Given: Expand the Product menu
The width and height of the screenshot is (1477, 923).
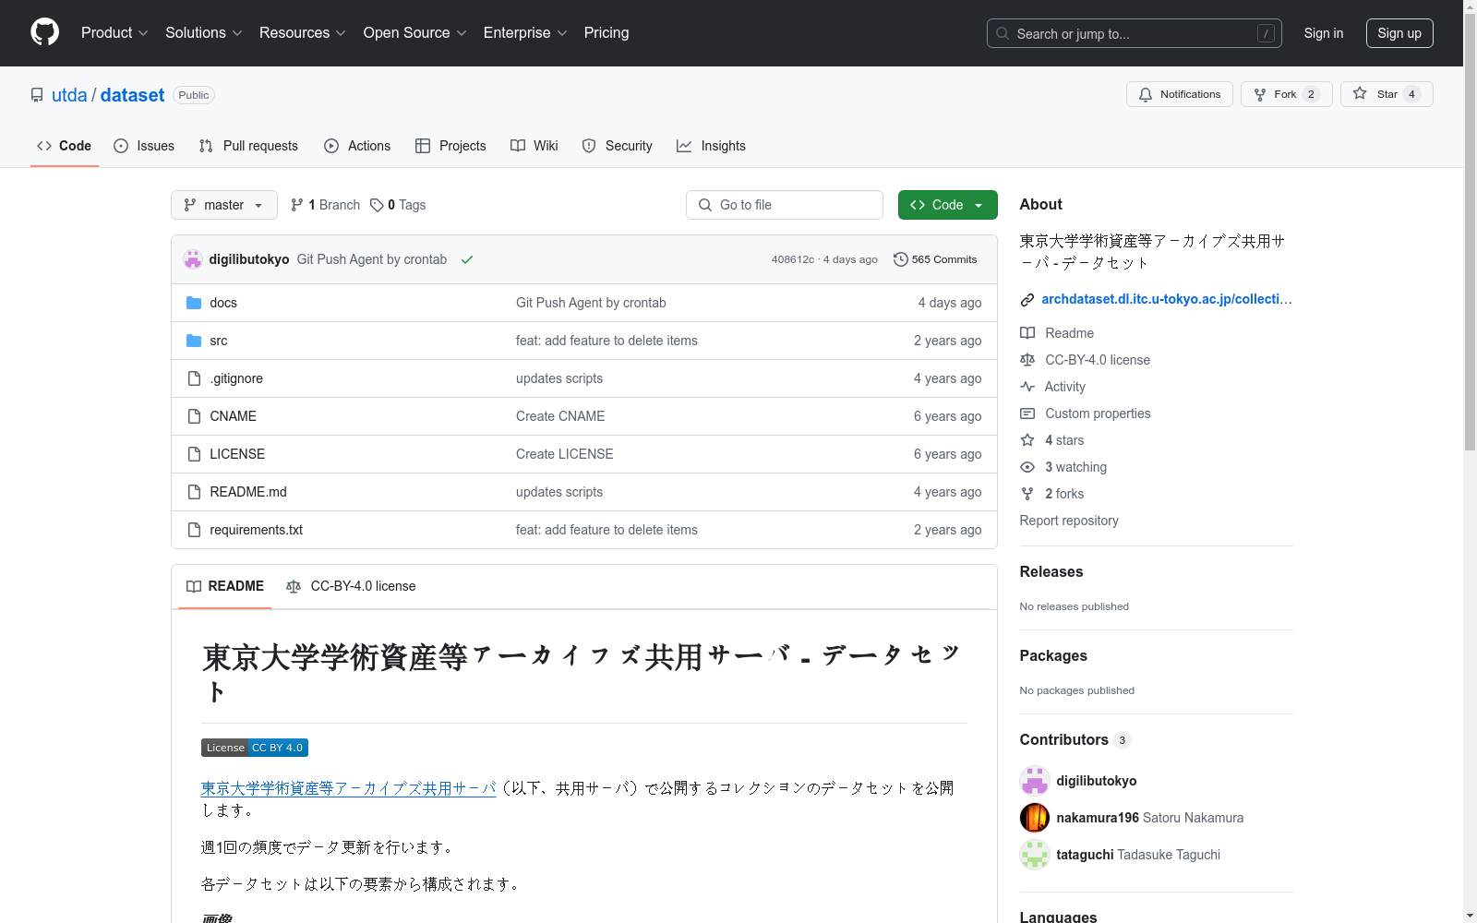Looking at the screenshot, I should click(114, 32).
